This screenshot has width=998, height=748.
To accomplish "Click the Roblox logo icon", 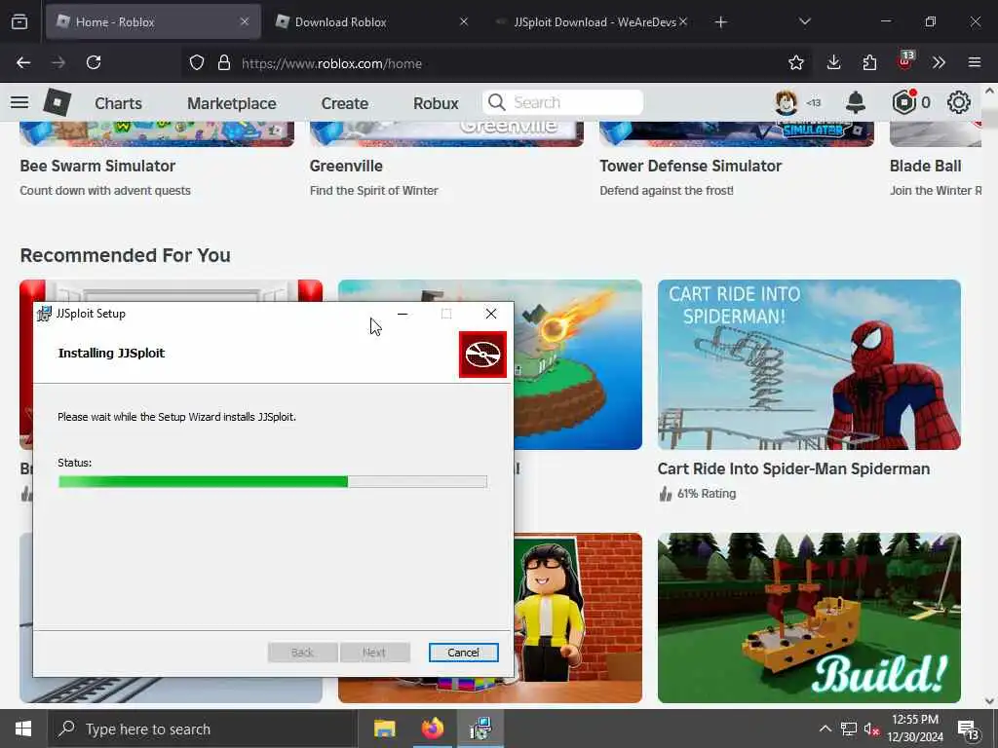I will coord(58,102).
